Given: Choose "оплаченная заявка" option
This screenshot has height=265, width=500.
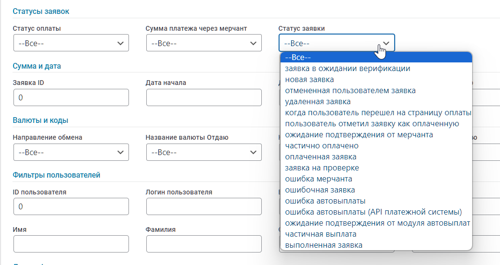Looking at the screenshot, I should click(321, 157).
